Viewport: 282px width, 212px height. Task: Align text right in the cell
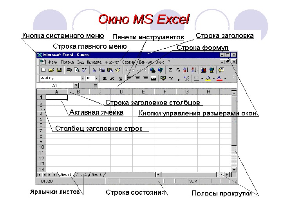(145, 78)
